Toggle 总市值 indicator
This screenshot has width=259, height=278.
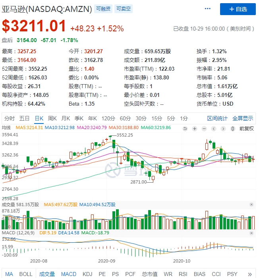(149, 274)
